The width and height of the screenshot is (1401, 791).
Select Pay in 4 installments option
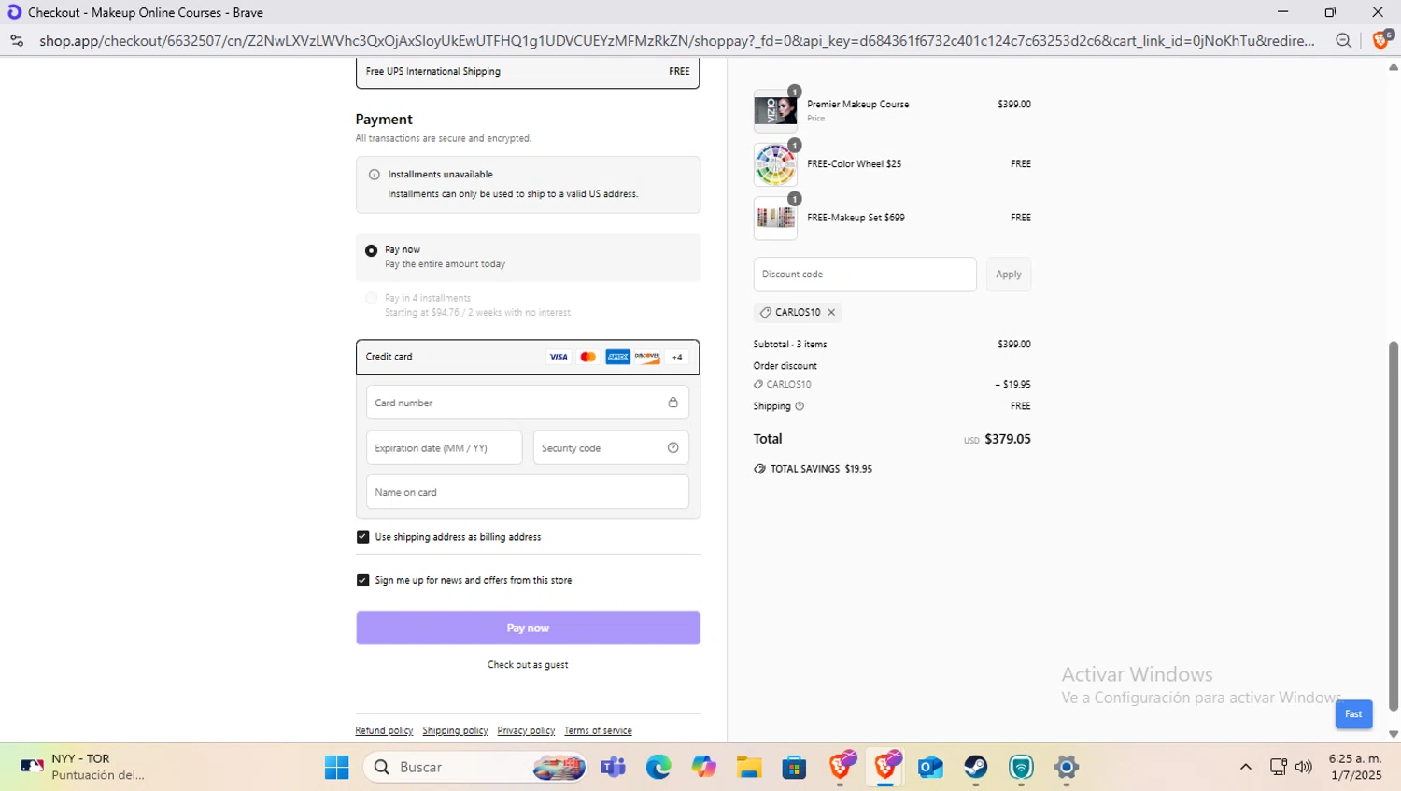(x=372, y=299)
